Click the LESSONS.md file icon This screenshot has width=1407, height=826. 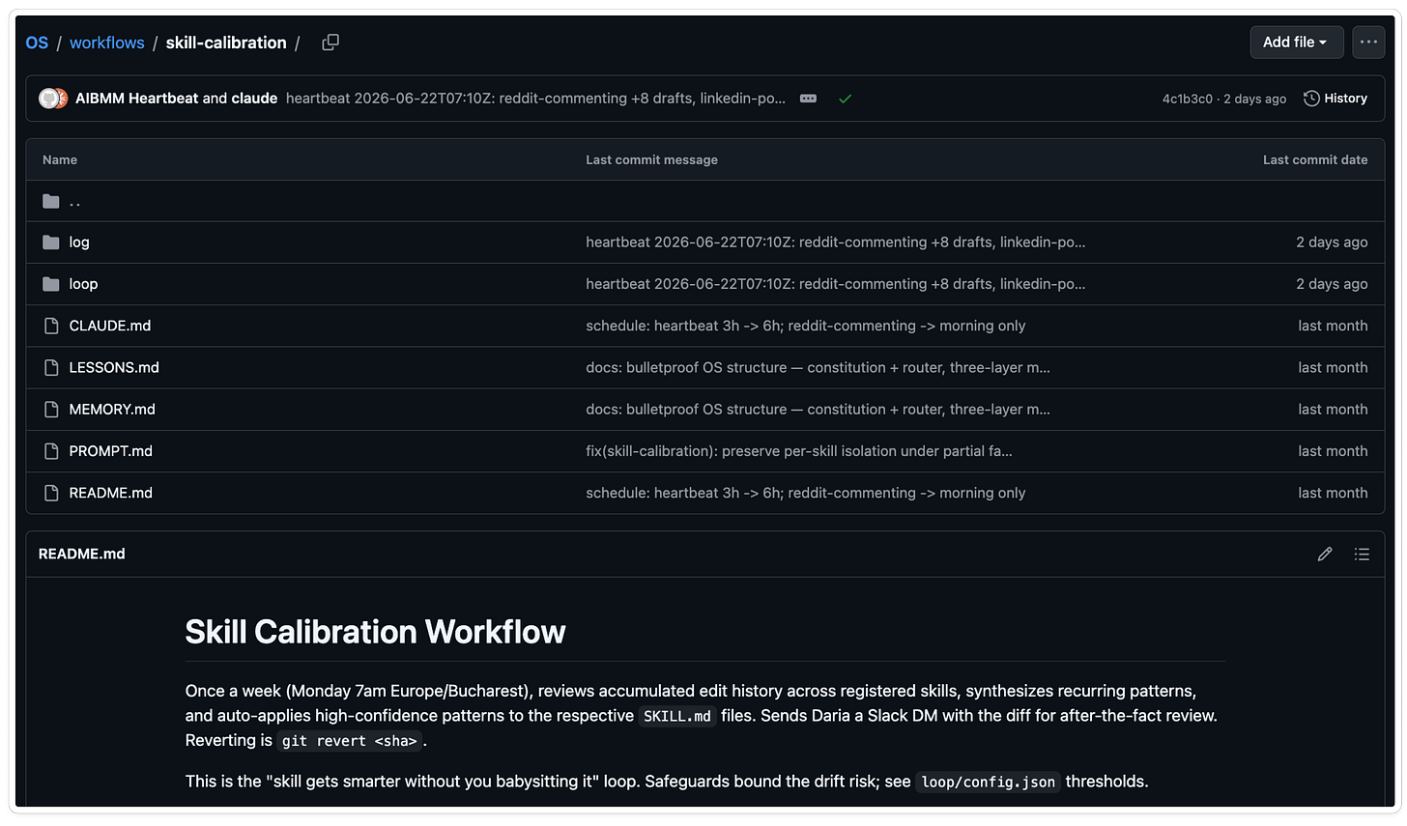51,367
